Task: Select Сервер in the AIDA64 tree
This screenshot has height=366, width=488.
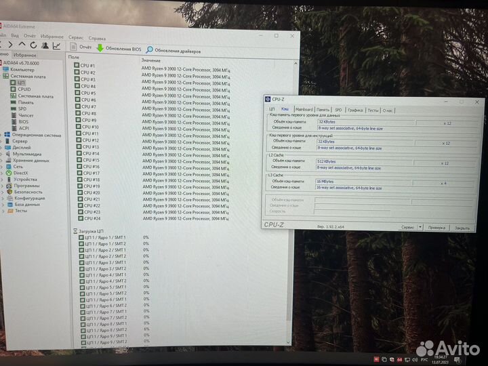Action: point(20,141)
